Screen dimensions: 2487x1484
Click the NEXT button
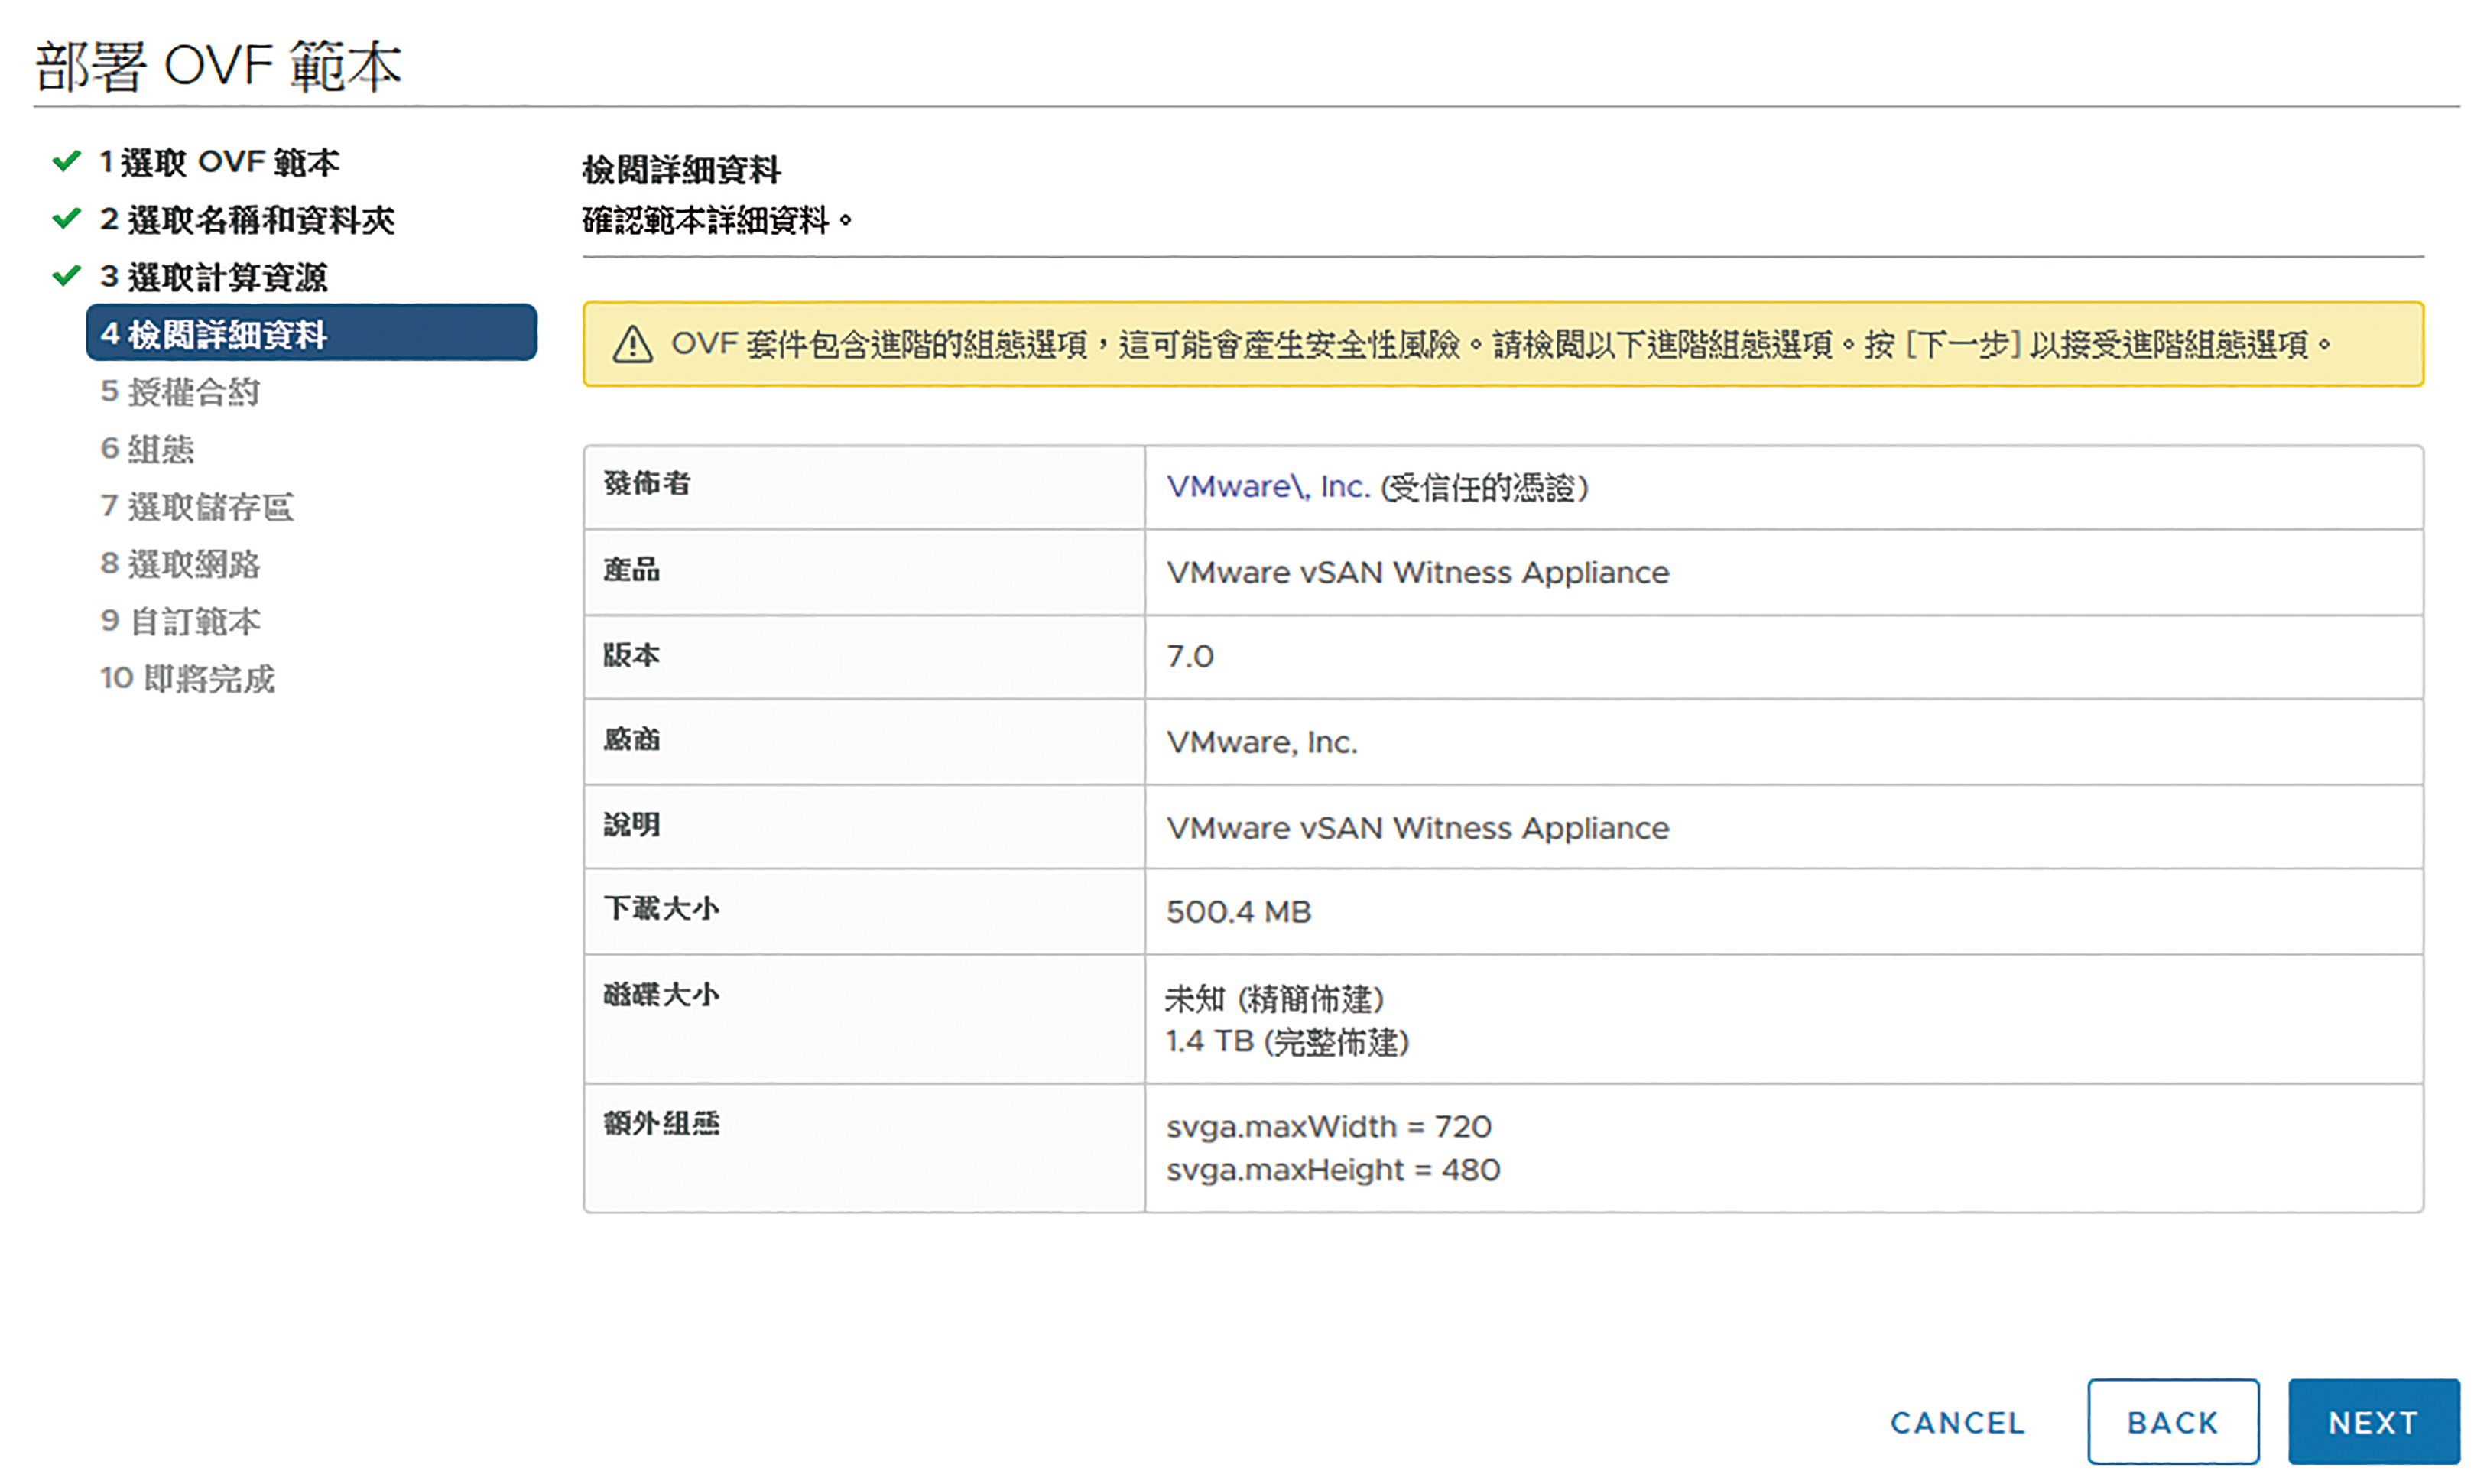pyautogui.click(x=2372, y=1421)
